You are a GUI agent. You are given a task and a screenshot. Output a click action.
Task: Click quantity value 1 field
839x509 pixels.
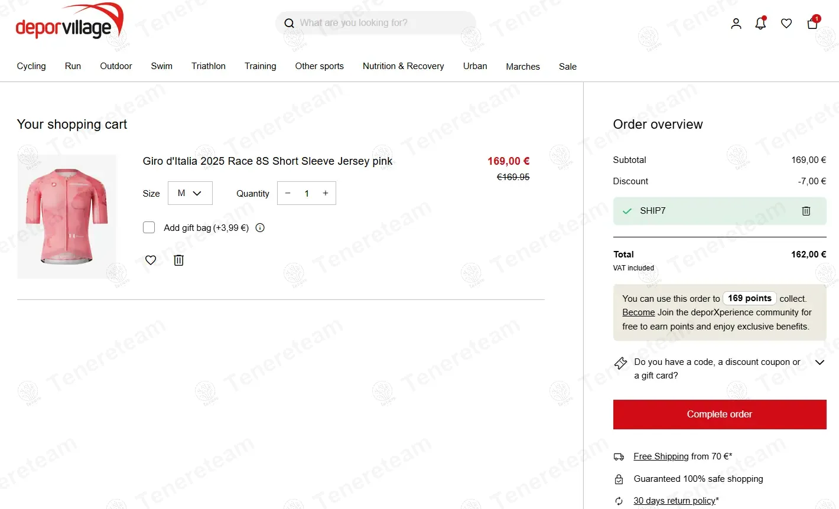point(307,193)
